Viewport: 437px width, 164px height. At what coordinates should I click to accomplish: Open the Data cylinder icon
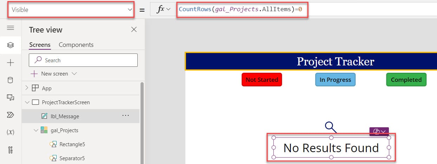[x=10, y=80]
